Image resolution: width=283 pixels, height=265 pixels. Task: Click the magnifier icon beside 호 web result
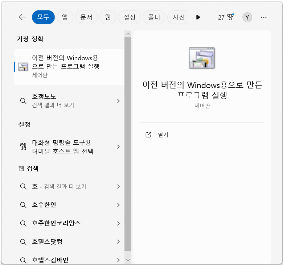[x=23, y=186]
